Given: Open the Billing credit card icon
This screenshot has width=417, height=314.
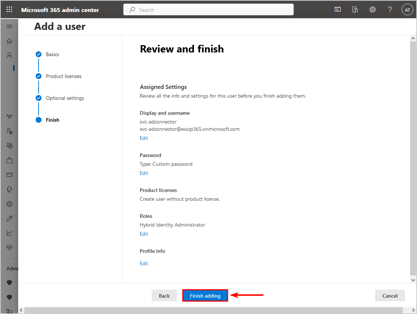Looking at the screenshot, I should click(x=9, y=175).
